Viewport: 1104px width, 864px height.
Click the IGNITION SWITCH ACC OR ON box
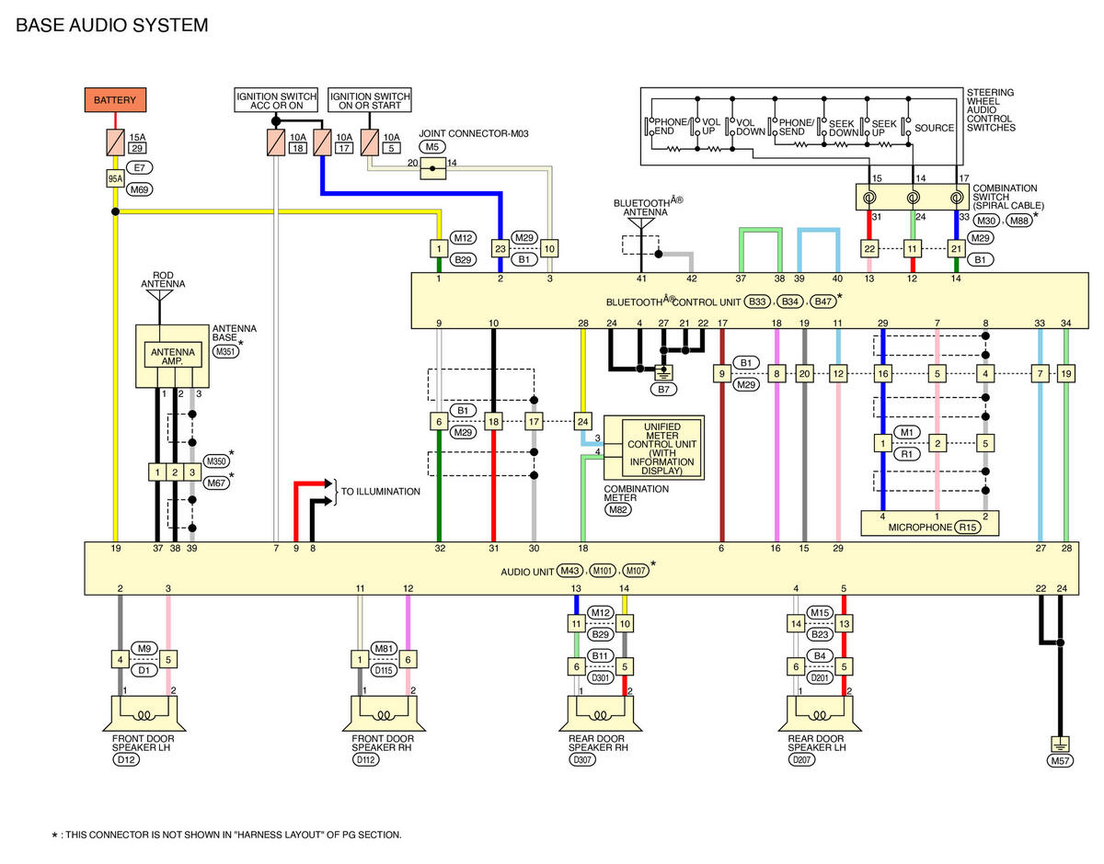[x=276, y=100]
